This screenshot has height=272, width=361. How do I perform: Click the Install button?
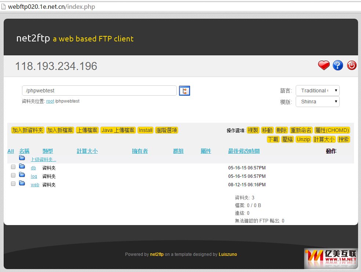146,130
